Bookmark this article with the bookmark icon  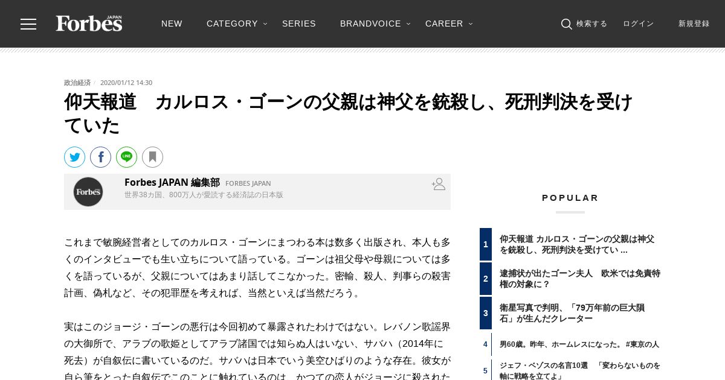153,157
